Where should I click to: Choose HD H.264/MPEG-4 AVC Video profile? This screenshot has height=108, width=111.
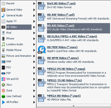tap(72, 36)
